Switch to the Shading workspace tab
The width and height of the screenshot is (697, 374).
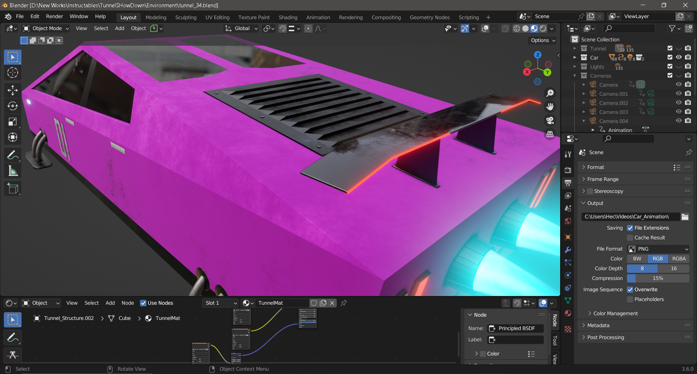click(x=288, y=17)
